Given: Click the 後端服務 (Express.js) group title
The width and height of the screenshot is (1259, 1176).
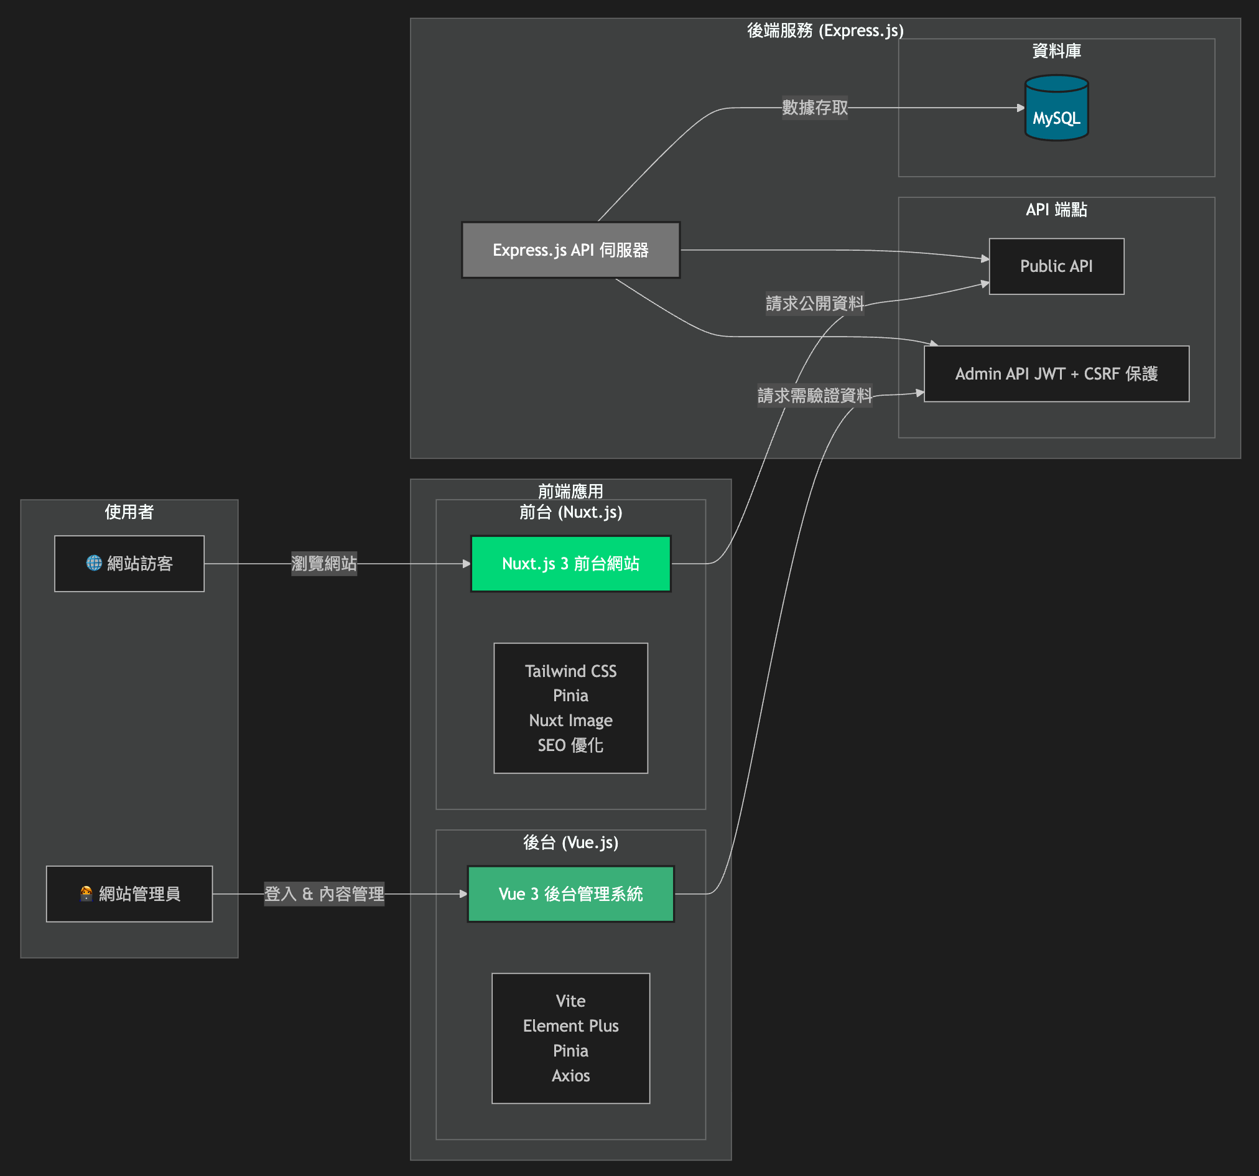Looking at the screenshot, I should (825, 30).
